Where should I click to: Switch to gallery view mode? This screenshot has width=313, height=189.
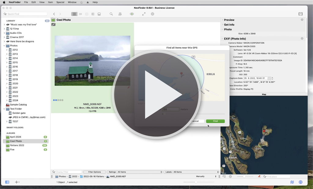[99, 14]
